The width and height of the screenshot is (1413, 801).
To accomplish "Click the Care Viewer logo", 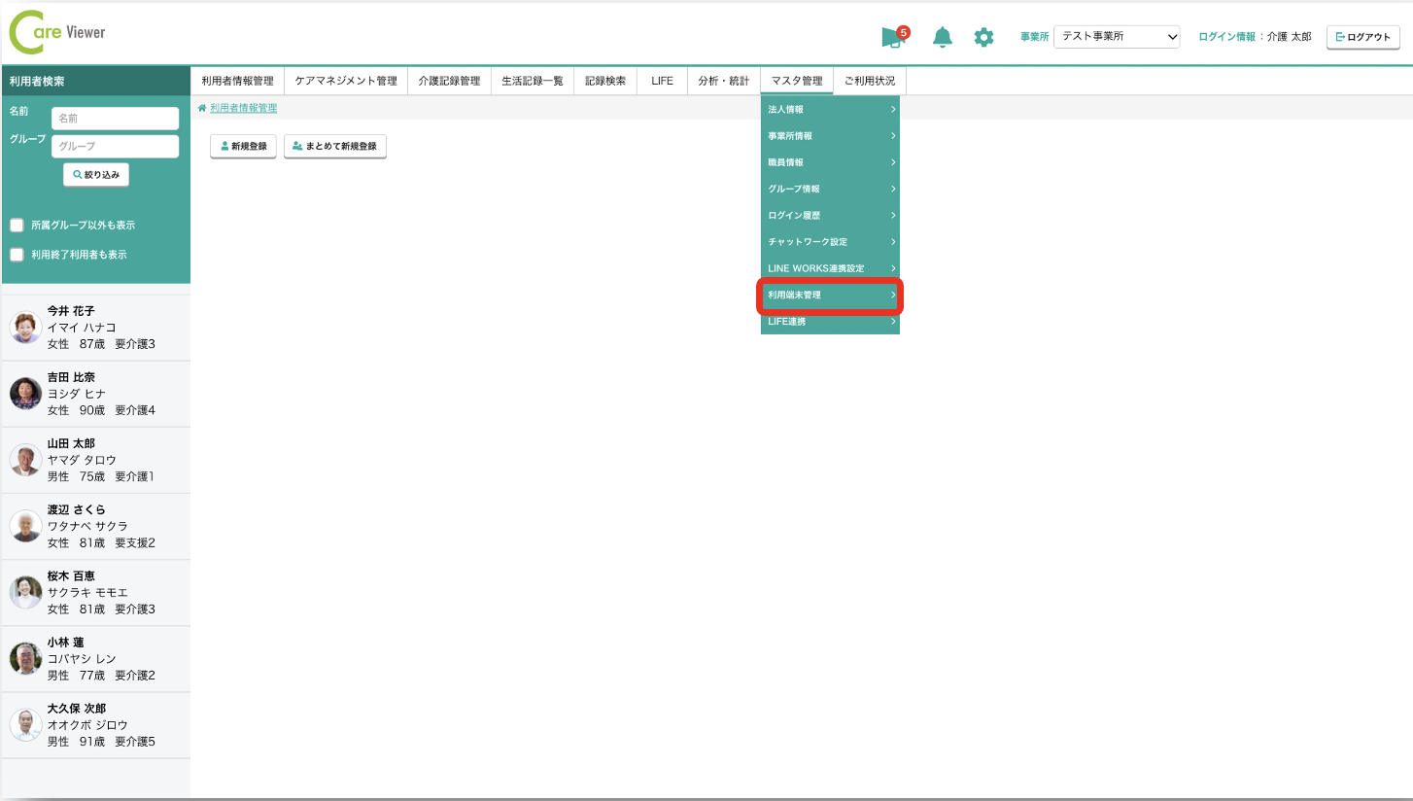I will pyautogui.click(x=55, y=30).
